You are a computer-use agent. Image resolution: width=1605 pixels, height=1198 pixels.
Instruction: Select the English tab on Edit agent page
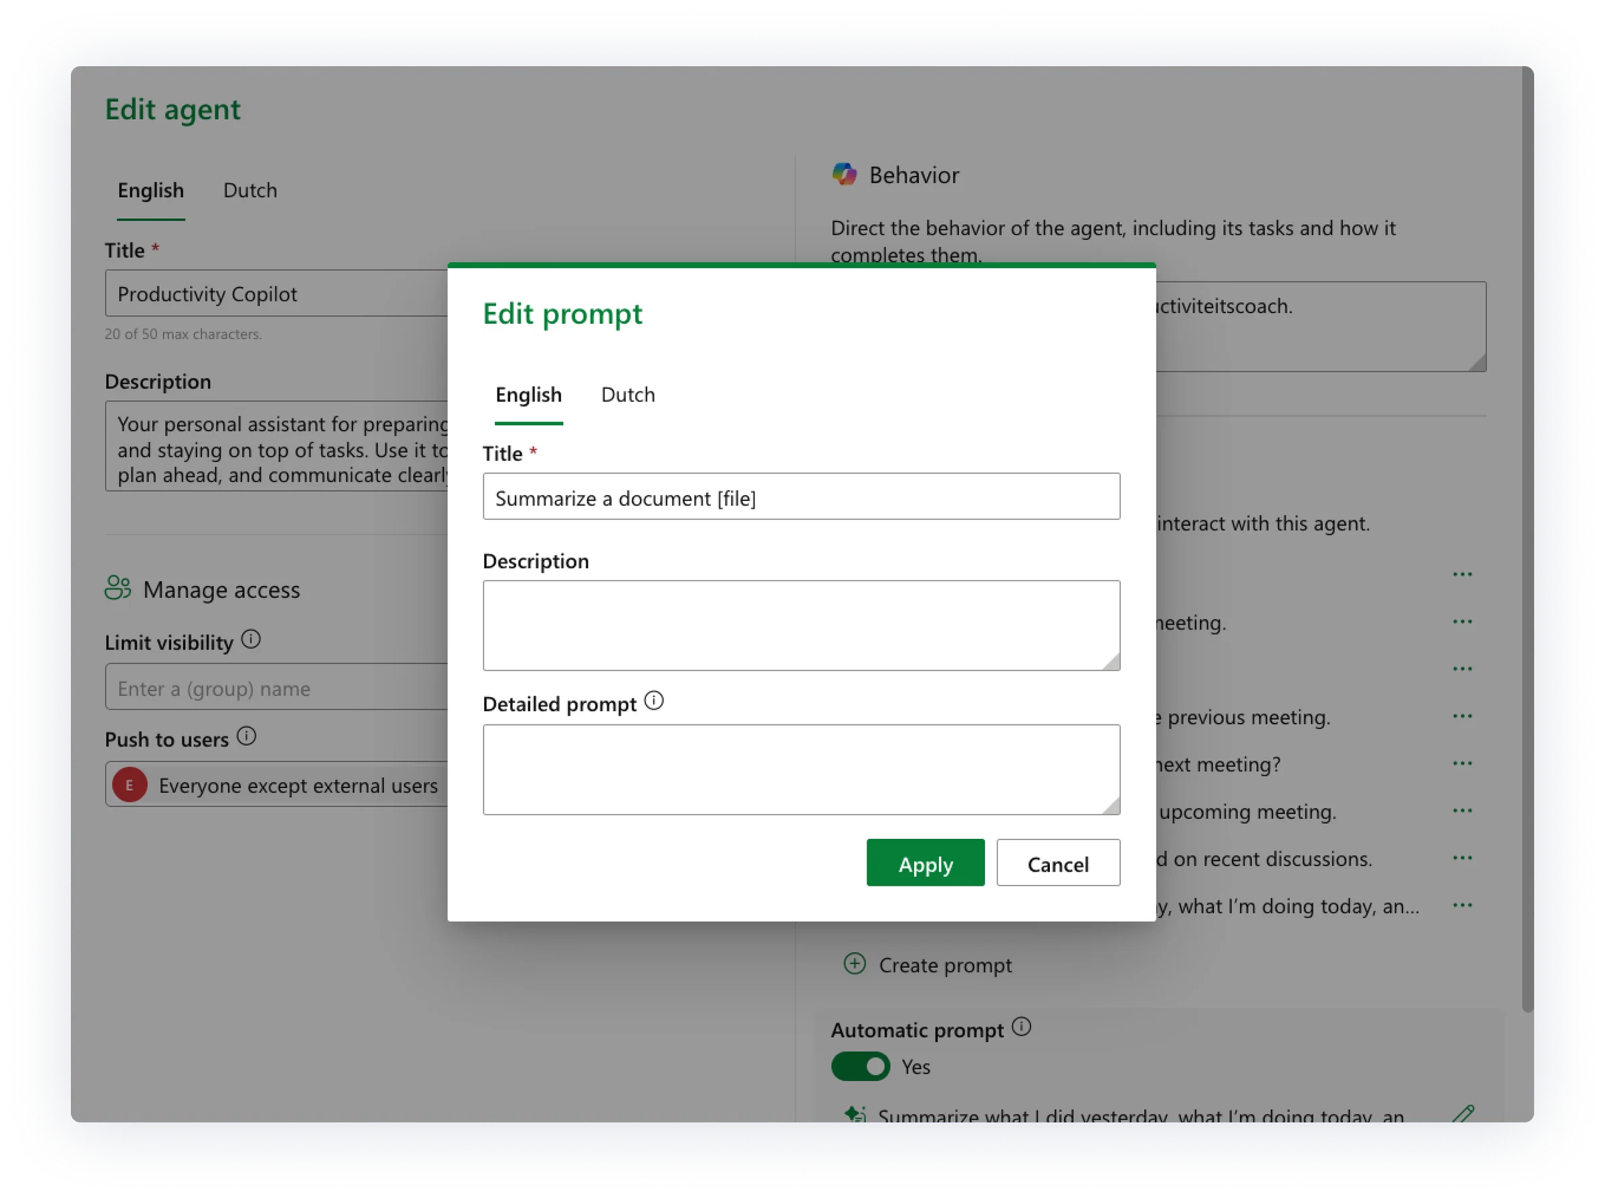pyautogui.click(x=150, y=190)
